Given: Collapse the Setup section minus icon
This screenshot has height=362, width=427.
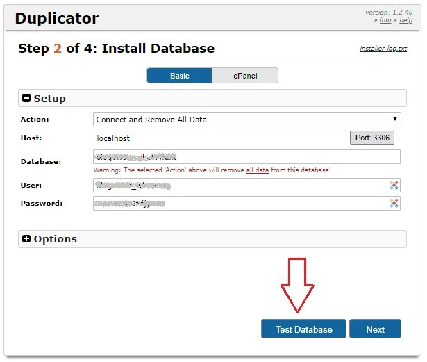Looking at the screenshot, I should 26,98.
